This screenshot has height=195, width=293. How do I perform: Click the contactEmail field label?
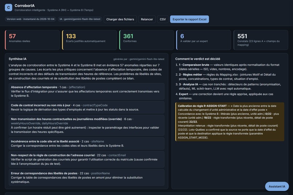[x=117, y=155]
